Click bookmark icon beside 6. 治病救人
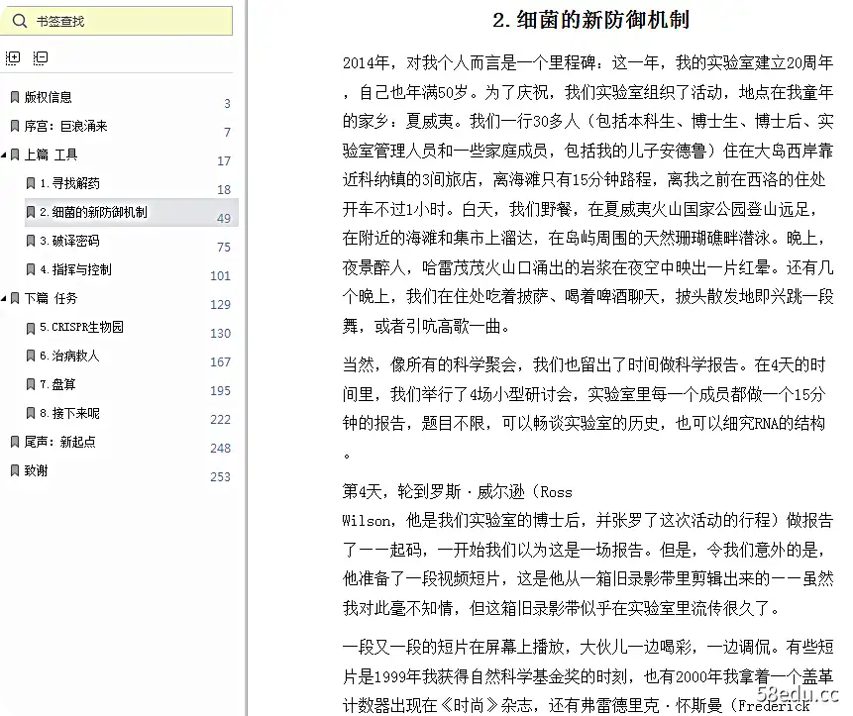 [x=31, y=356]
